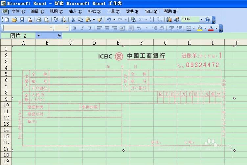
Task: Open the 帮助 menu
Action: tap(170, 11)
